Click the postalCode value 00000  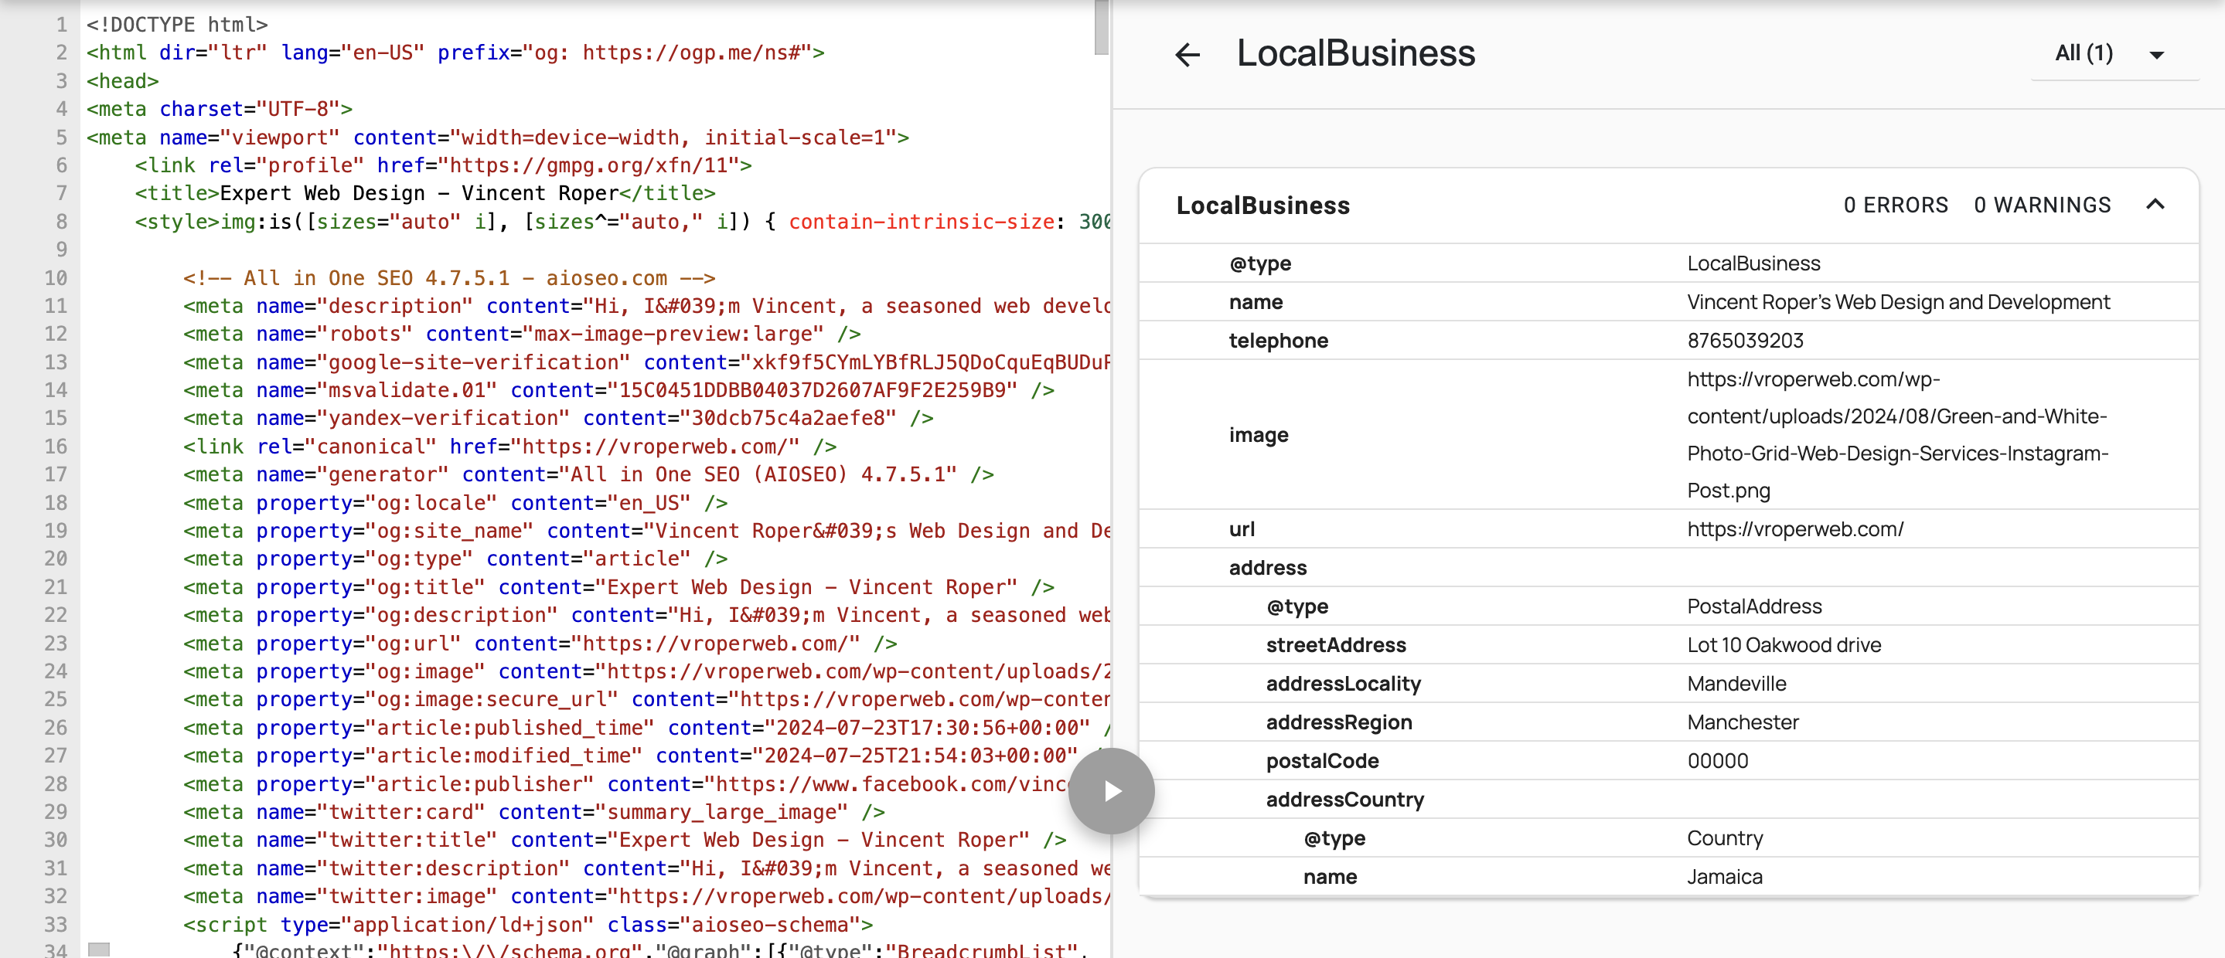click(1718, 760)
